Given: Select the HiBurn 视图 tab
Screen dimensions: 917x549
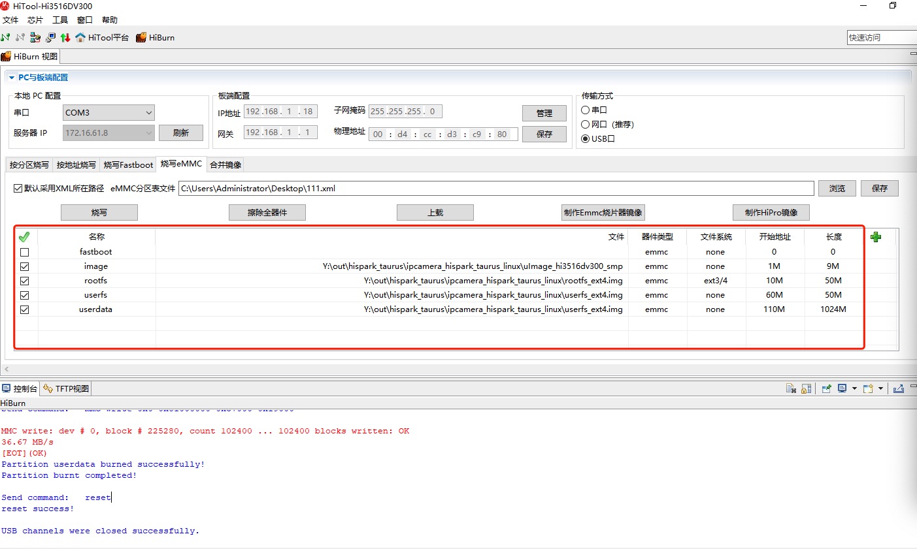Looking at the screenshot, I should pyautogui.click(x=30, y=56).
